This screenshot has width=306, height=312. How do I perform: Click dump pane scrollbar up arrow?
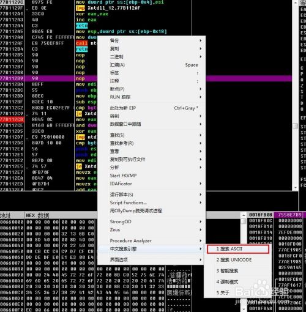244,215
